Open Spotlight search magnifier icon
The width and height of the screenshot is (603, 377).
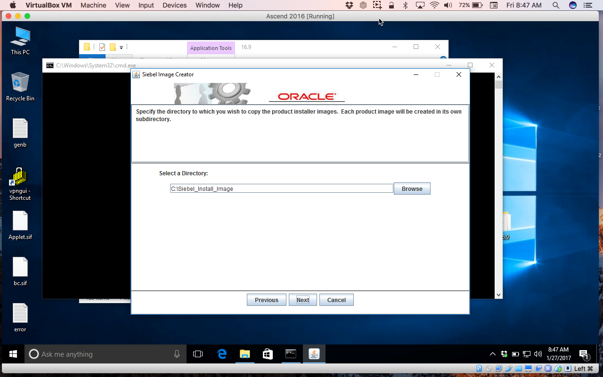(556, 5)
